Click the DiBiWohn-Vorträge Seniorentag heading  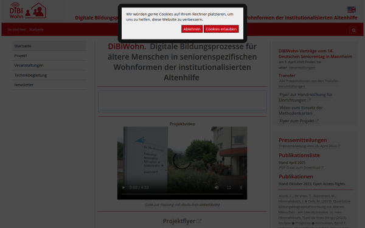pos(315,54)
